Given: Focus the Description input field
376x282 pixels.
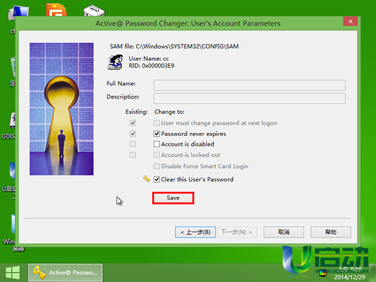Looking at the screenshot, I should click(249, 98).
